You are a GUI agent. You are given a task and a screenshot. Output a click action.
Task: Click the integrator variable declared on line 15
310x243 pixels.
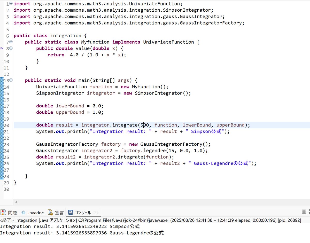(x=101, y=93)
